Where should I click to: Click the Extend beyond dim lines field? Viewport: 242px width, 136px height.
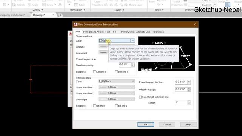[181, 82]
